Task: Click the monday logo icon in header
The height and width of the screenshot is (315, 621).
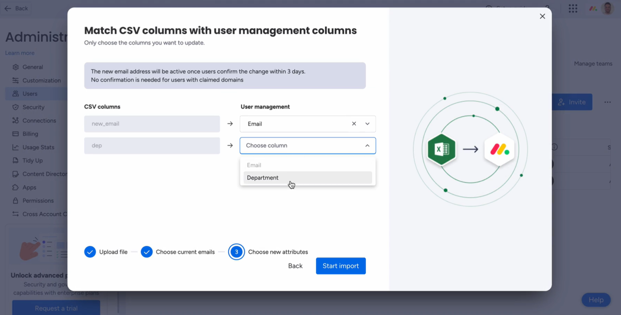Action: pyautogui.click(x=593, y=9)
